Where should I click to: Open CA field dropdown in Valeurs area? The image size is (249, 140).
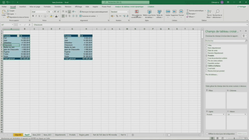pos(245,114)
